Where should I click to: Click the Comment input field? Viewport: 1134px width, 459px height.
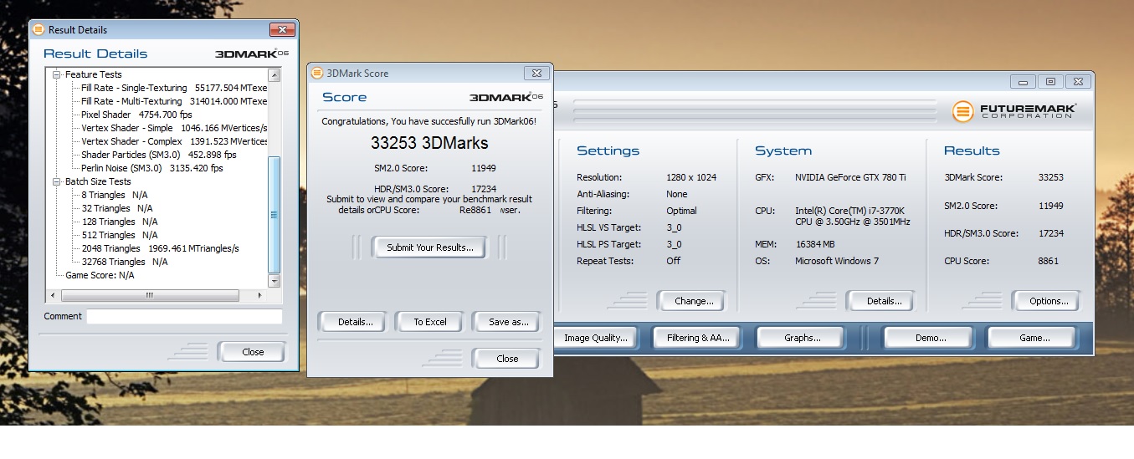[184, 316]
